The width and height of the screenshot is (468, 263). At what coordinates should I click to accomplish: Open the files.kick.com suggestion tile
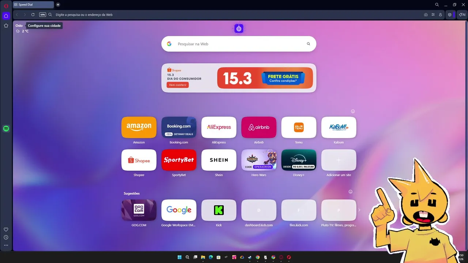pos(299,210)
